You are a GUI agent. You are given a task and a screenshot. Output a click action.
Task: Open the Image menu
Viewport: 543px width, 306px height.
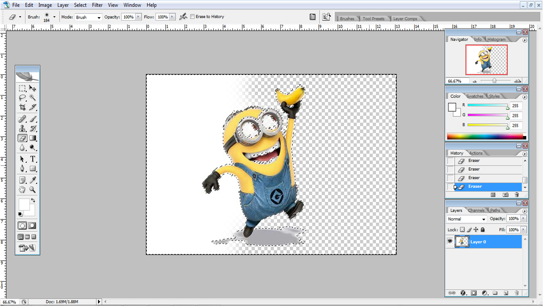coord(45,5)
